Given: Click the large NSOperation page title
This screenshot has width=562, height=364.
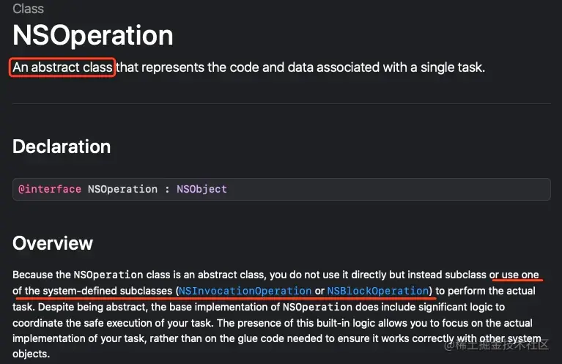Looking at the screenshot, I should pyautogui.click(x=93, y=35).
